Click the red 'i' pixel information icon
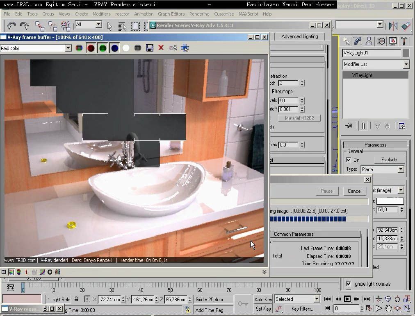Viewport: 415px width, 316px height. tap(26, 272)
